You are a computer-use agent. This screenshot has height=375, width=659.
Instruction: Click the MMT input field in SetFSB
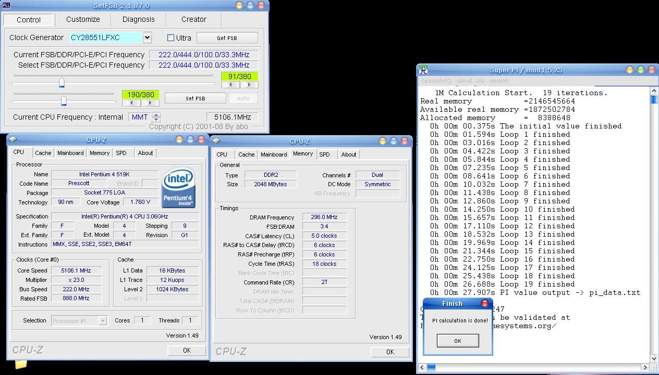tap(139, 117)
